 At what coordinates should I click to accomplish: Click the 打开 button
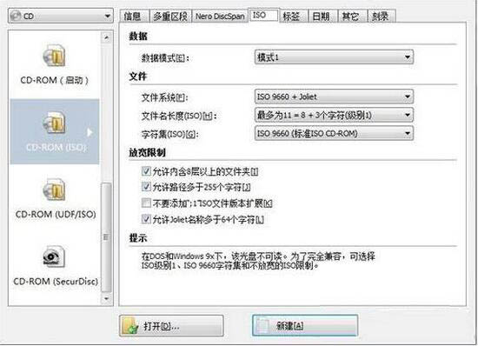click(171, 326)
